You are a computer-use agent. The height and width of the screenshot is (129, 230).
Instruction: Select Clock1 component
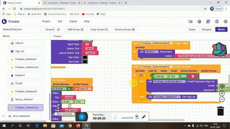coord(26,83)
